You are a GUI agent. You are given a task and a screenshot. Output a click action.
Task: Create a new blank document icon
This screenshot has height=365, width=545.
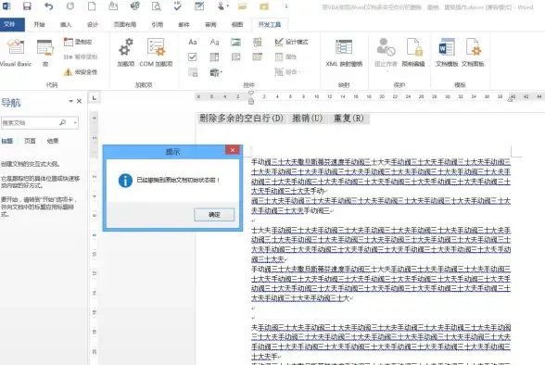tap(92, 6)
